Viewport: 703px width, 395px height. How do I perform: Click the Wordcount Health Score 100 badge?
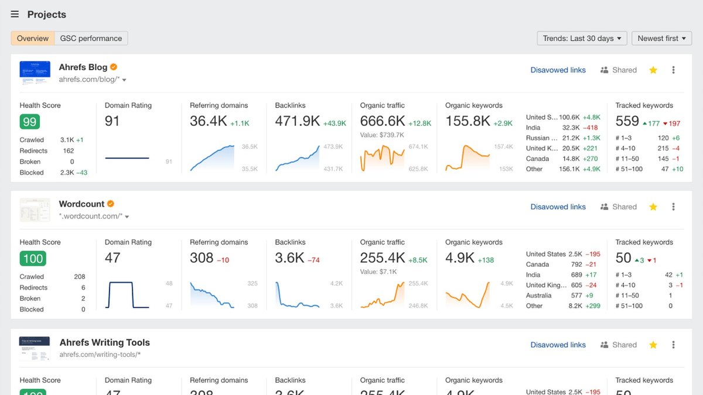(x=33, y=259)
